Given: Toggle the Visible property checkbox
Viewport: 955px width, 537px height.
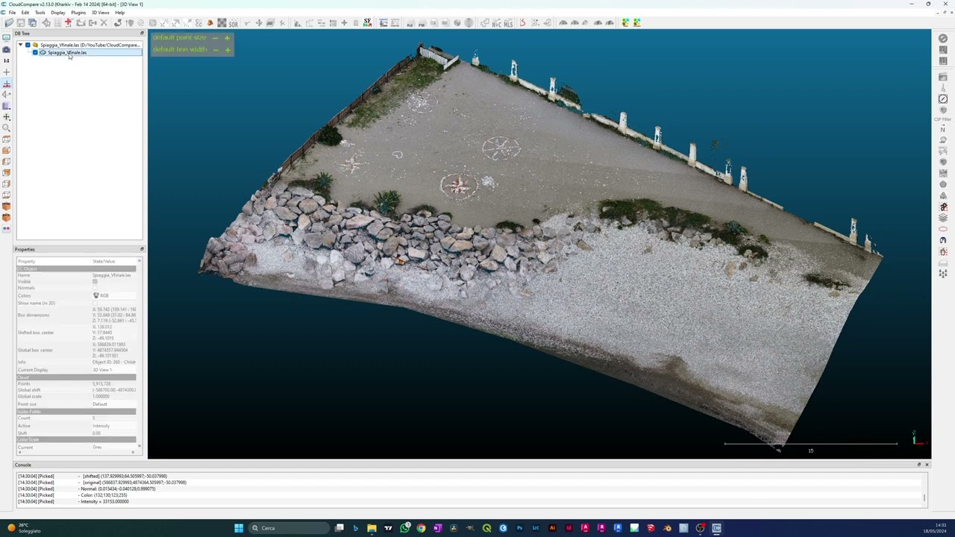Looking at the screenshot, I should (x=95, y=281).
